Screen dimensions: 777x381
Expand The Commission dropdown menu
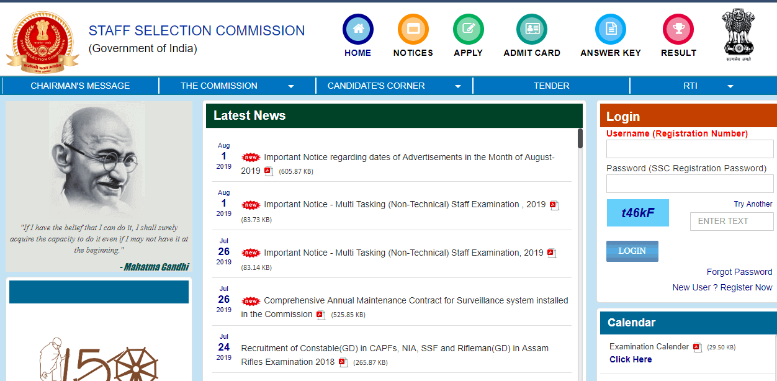pos(291,86)
